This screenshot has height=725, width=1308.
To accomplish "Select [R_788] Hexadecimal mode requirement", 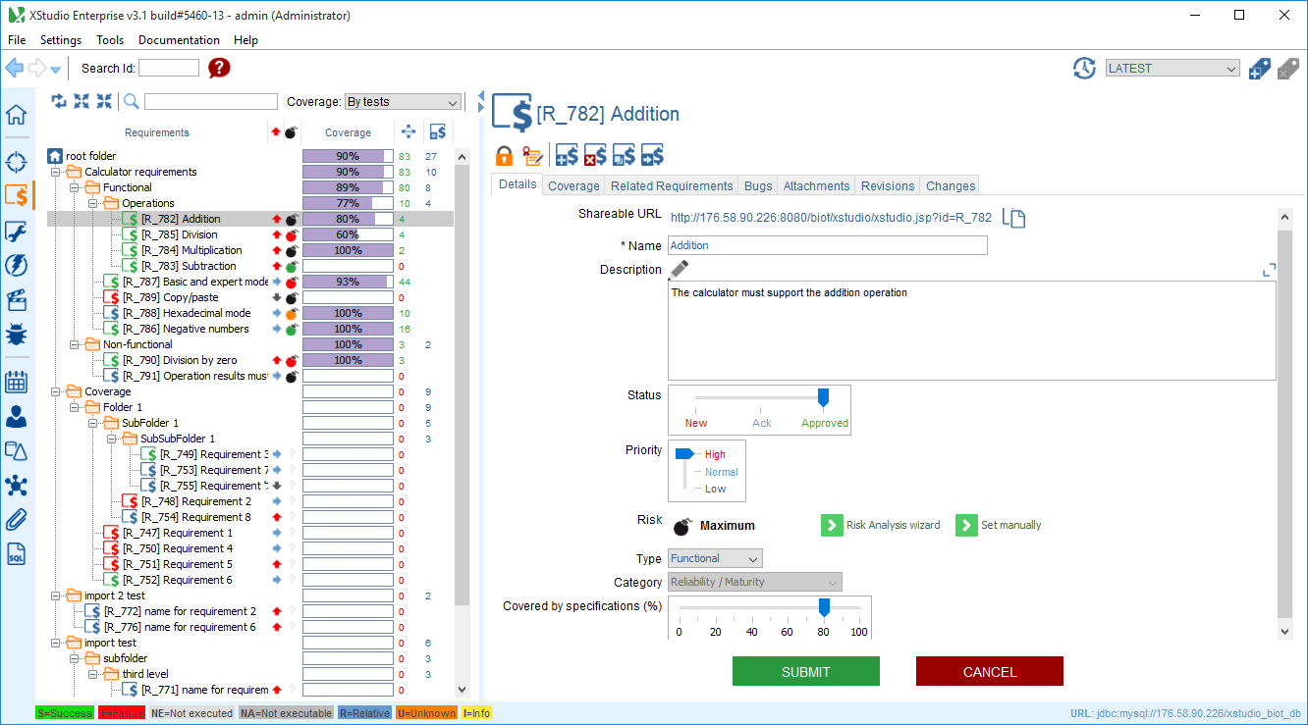I will coord(187,313).
